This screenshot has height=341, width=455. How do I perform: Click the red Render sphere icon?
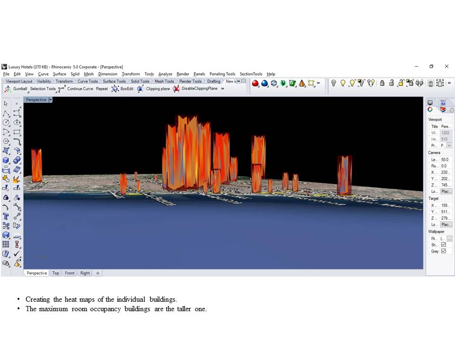[256, 83]
